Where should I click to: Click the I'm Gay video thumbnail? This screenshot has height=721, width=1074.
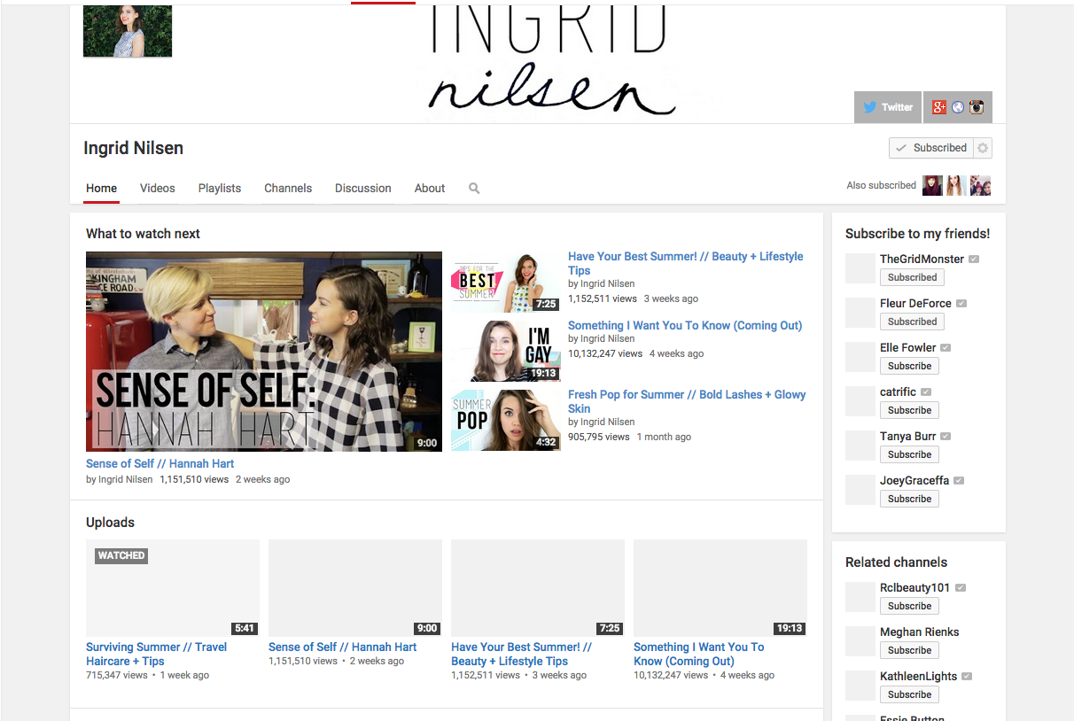coord(506,351)
